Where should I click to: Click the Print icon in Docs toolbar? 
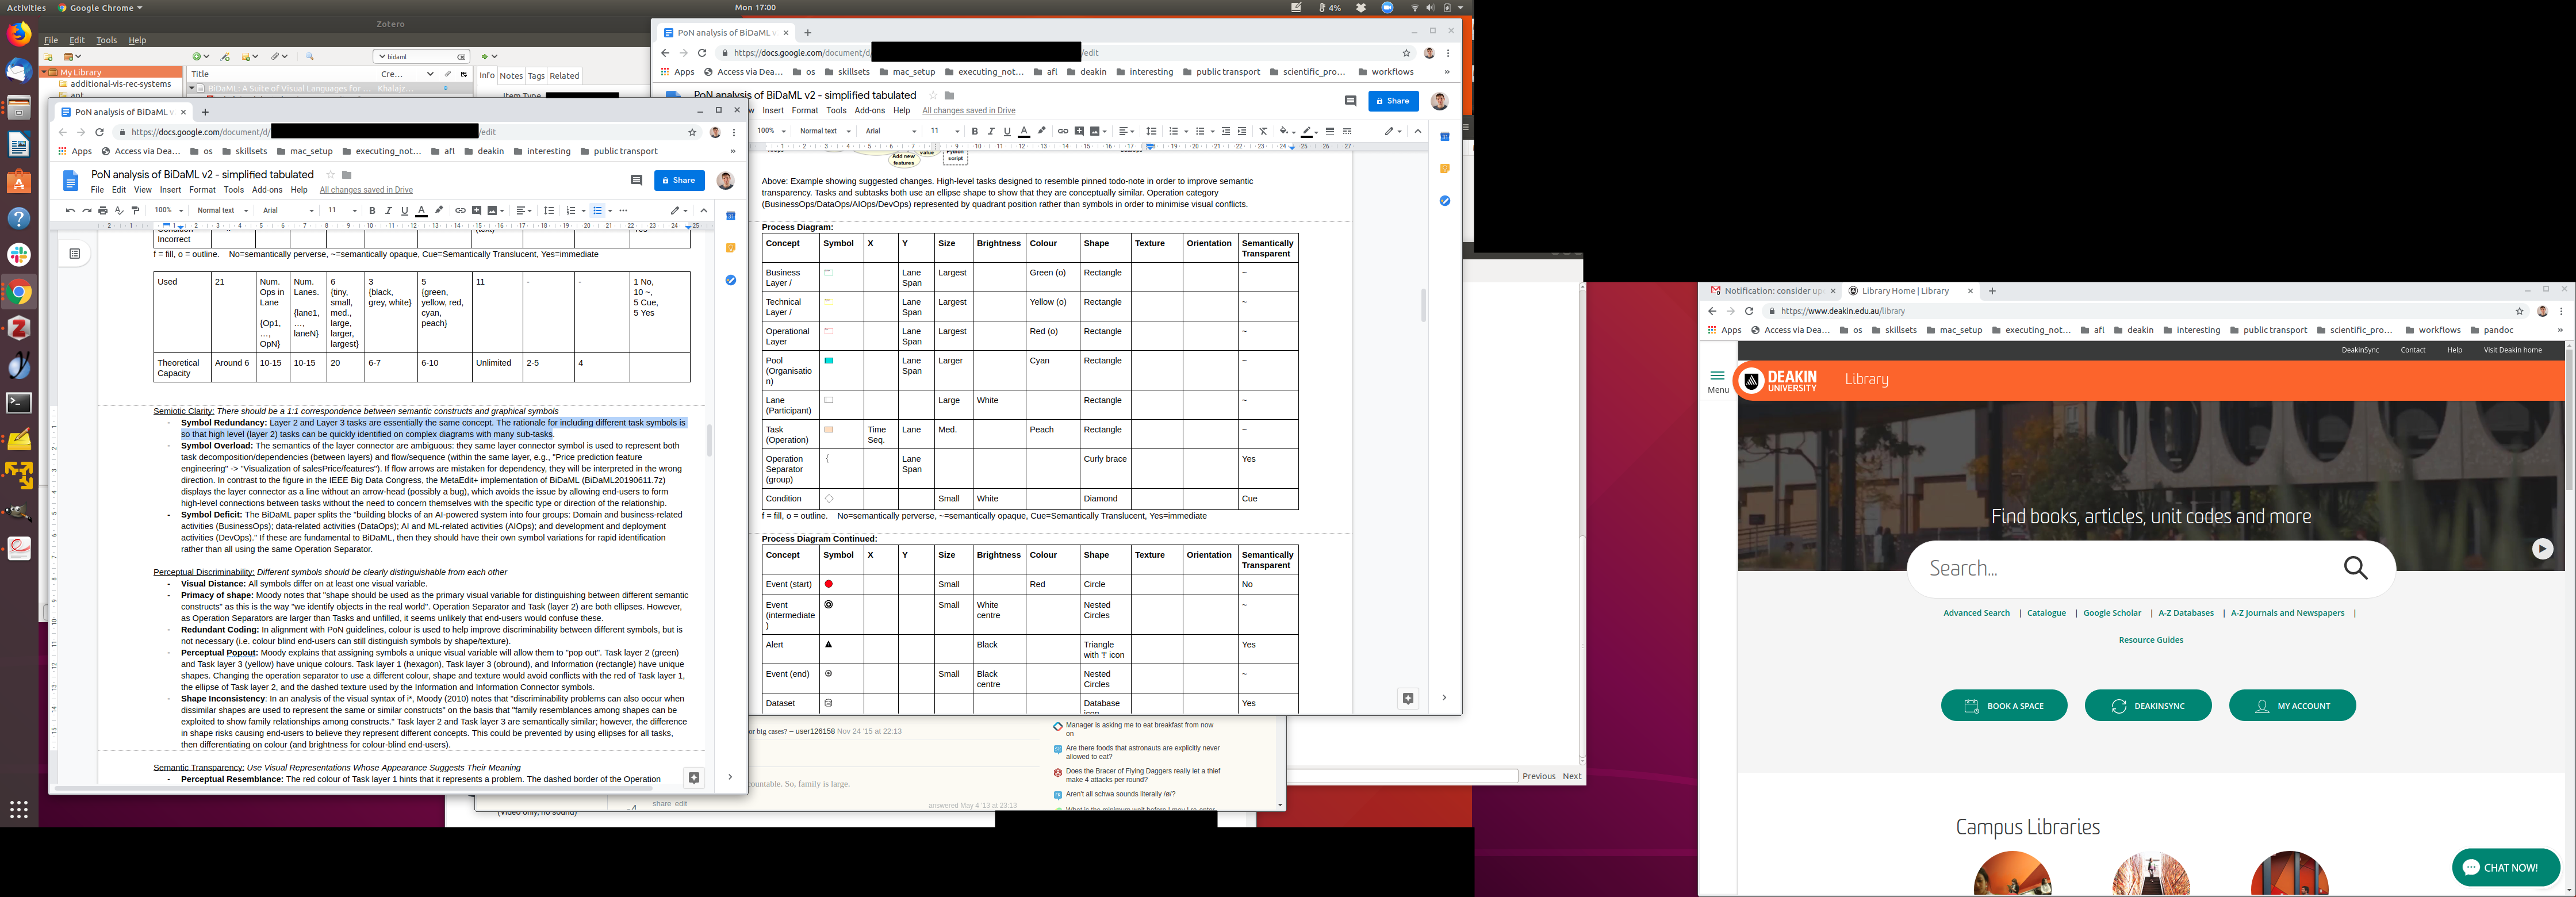[x=103, y=211]
